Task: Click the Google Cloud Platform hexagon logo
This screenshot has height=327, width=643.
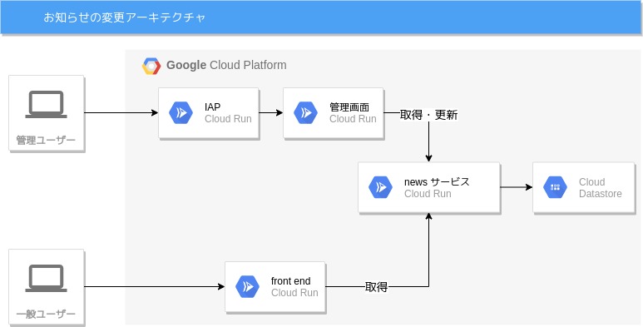Action: (x=151, y=66)
